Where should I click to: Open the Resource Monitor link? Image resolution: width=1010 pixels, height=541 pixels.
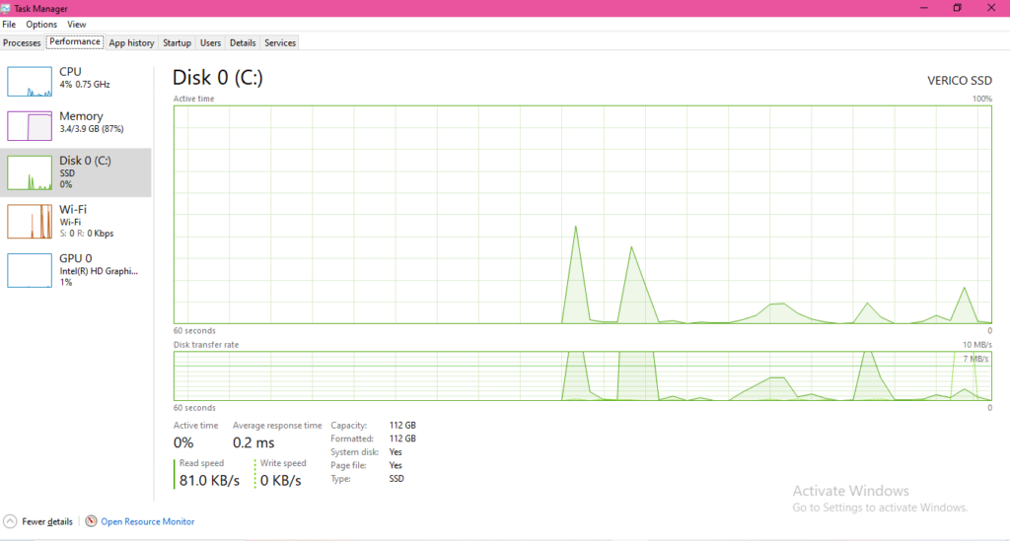(x=147, y=521)
